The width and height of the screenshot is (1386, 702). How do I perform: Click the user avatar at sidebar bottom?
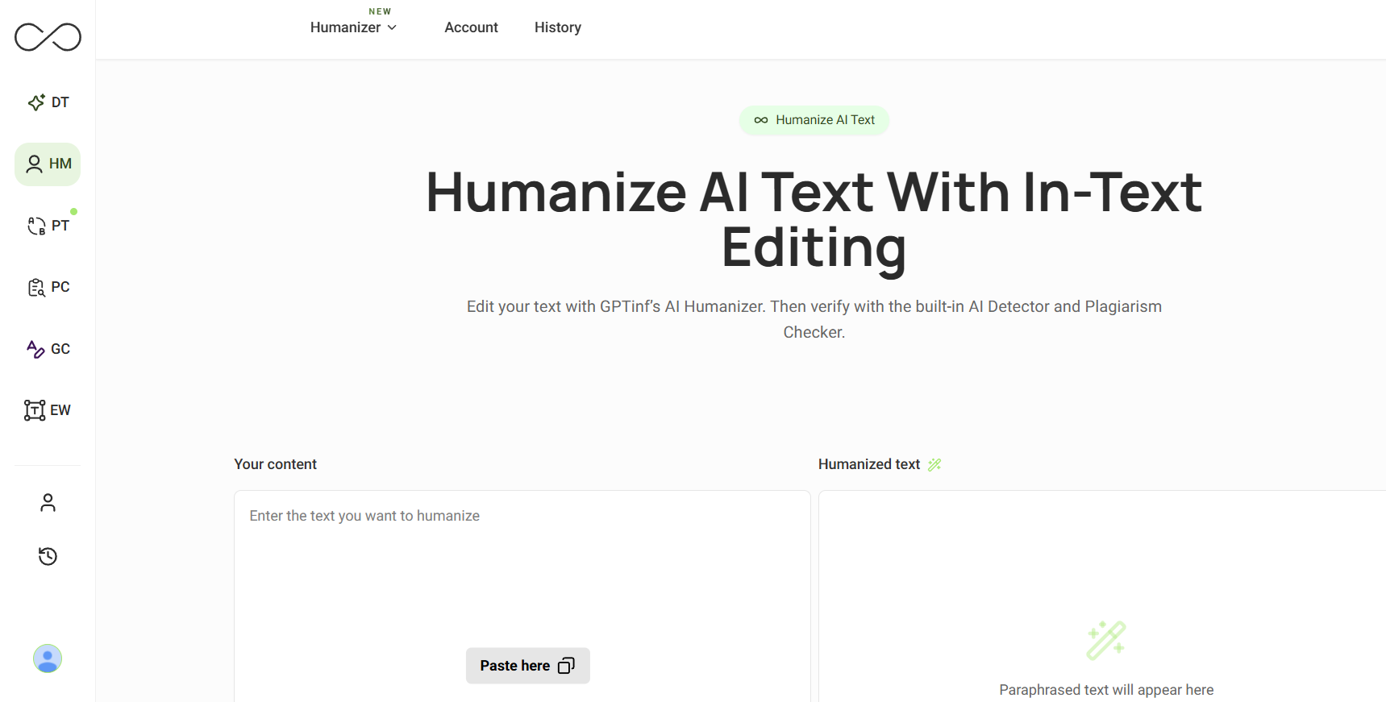point(48,658)
